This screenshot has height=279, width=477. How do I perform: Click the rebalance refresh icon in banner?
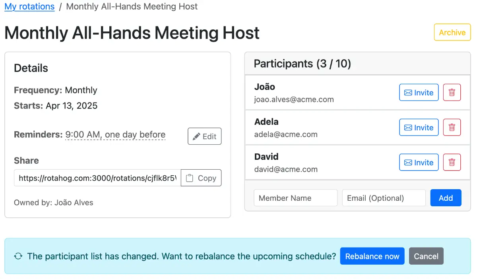18,256
